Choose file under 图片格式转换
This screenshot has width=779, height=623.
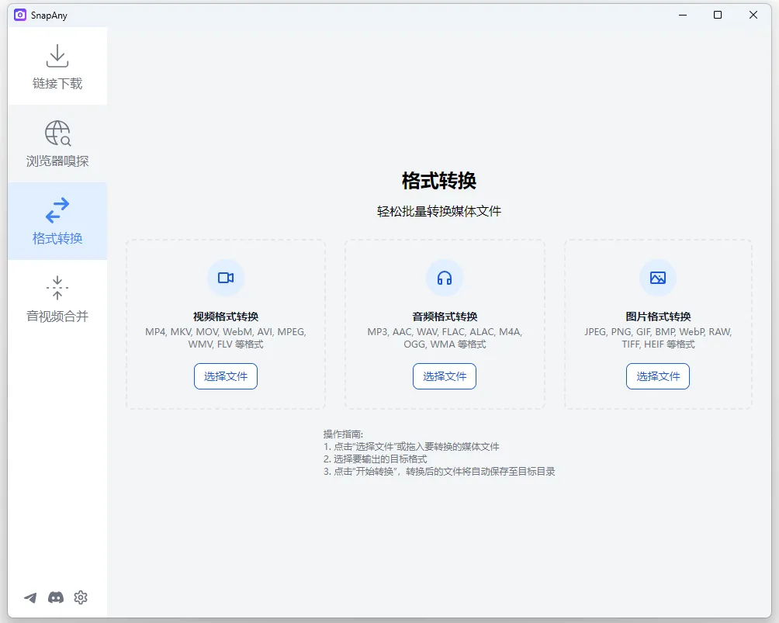coord(658,376)
